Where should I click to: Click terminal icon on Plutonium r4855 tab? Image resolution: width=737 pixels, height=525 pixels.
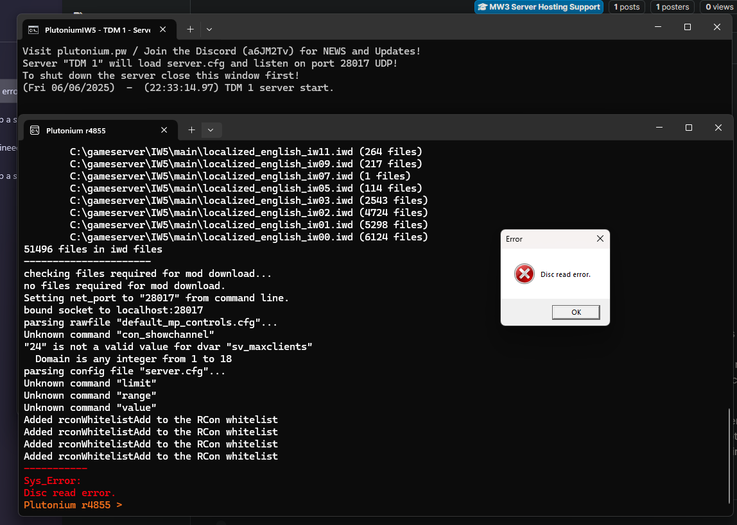click(x=35, y=130)
